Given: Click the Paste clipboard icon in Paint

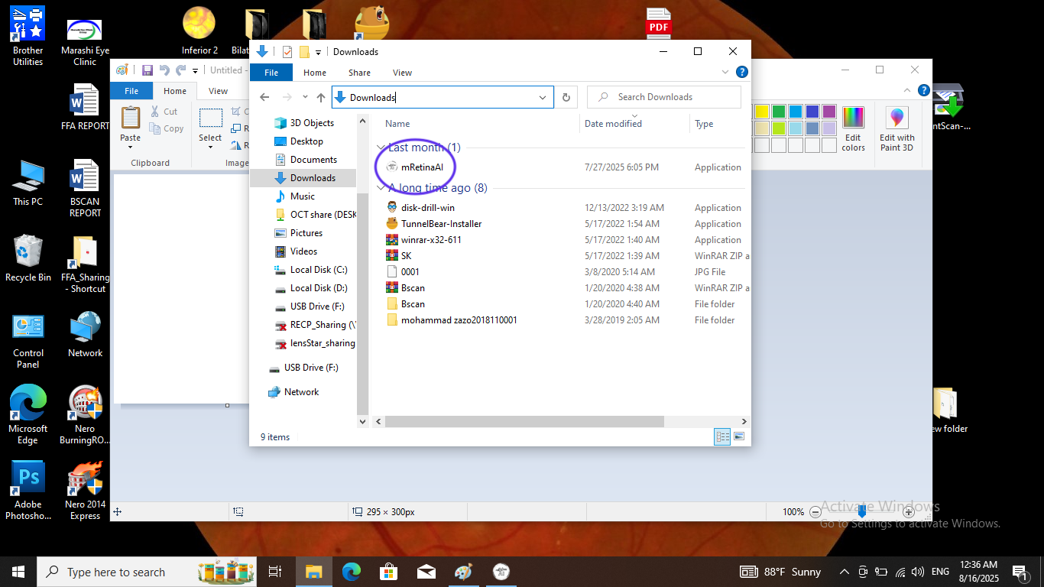Looking at the screenshot, I should [130, 118].
